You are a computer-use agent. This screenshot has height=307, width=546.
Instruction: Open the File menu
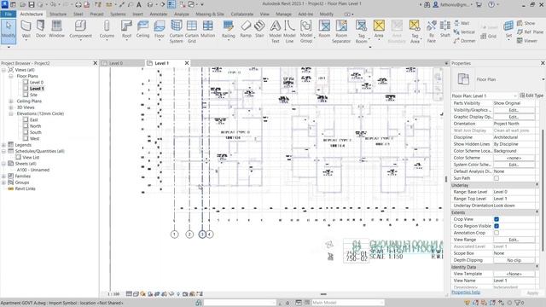pos(8,14)
